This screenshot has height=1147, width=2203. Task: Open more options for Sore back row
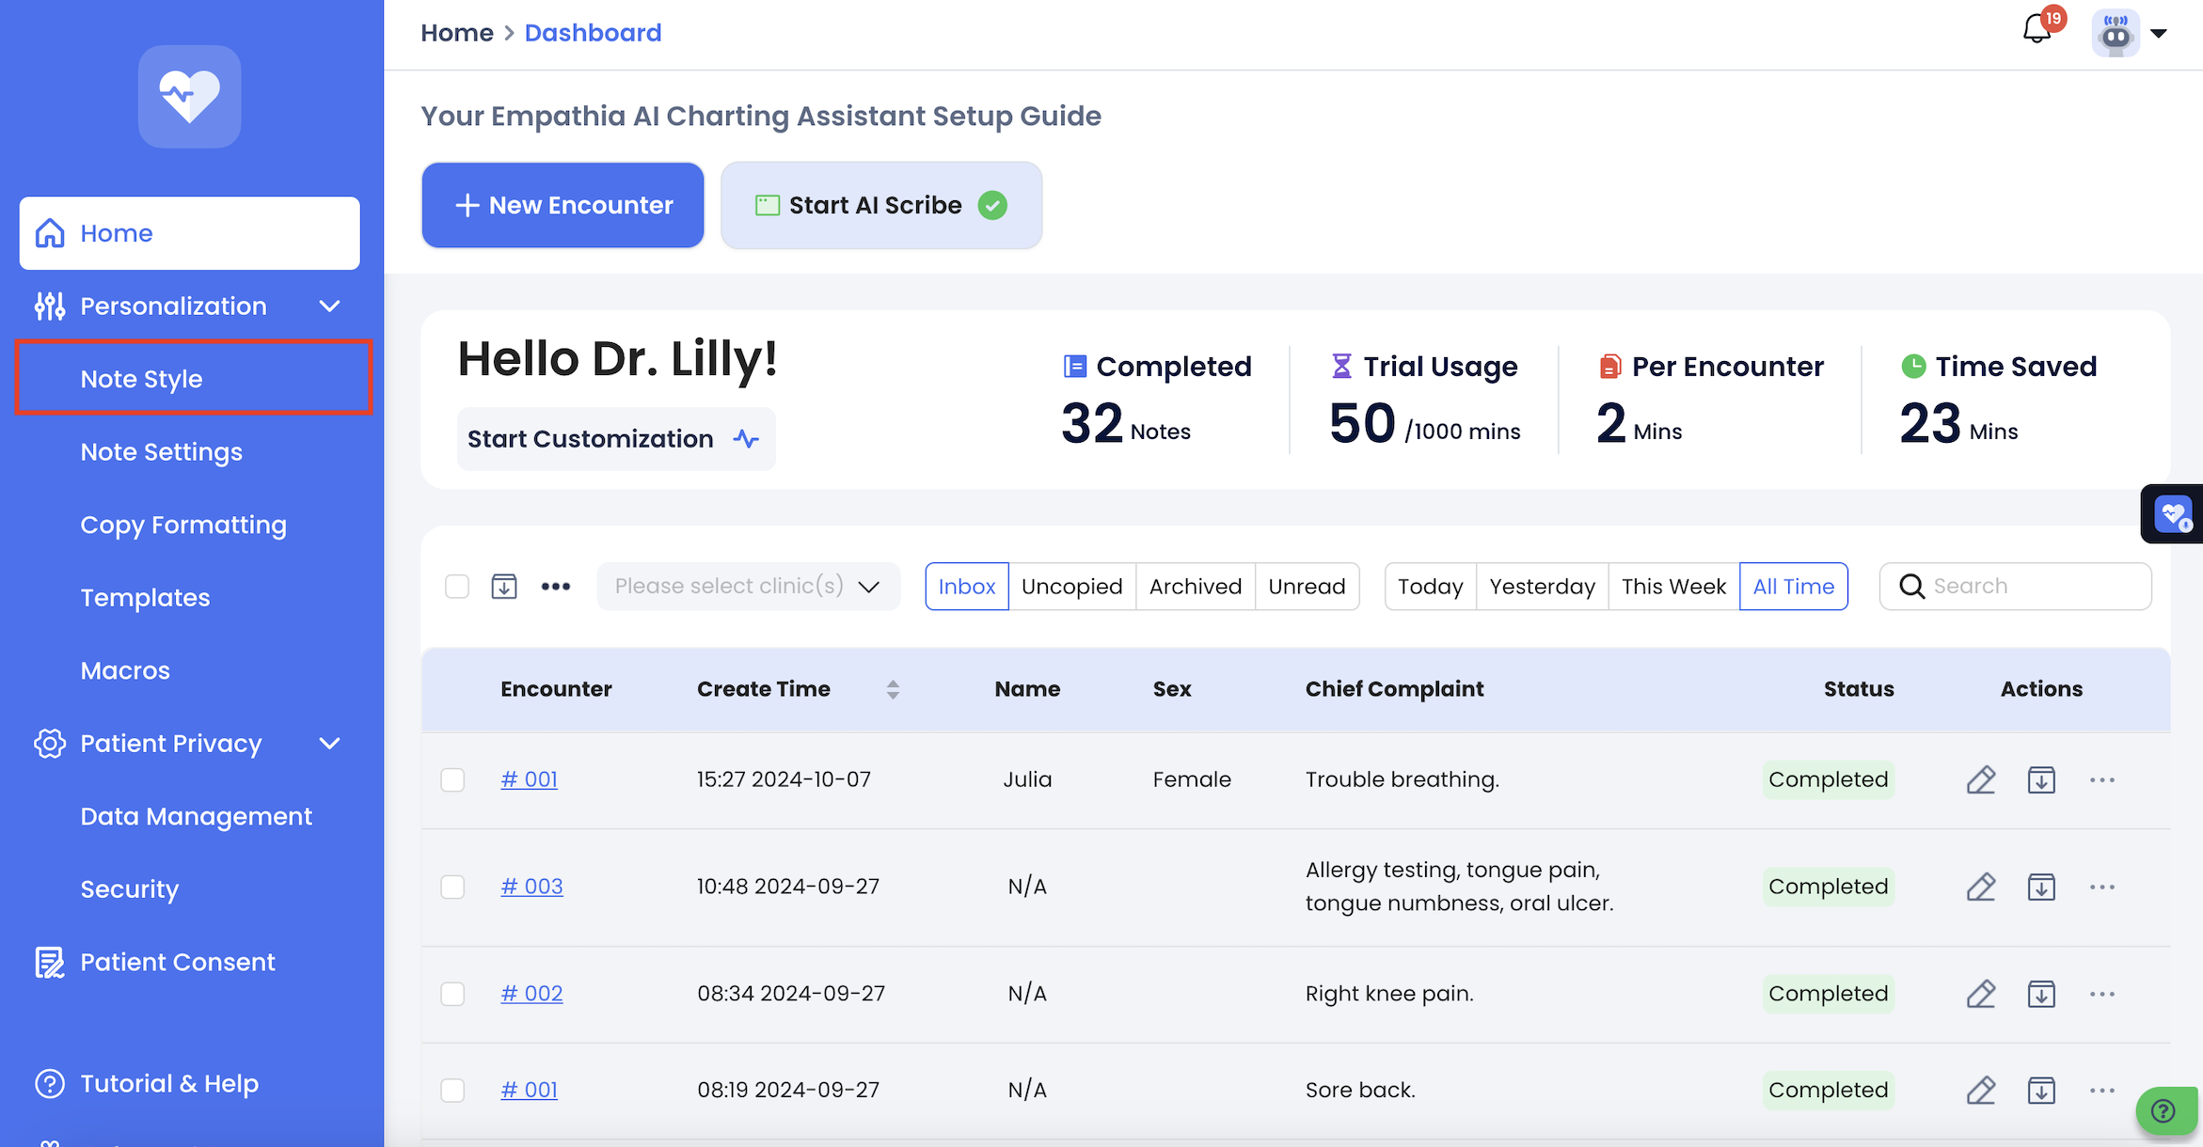tap(2101, 1091)
